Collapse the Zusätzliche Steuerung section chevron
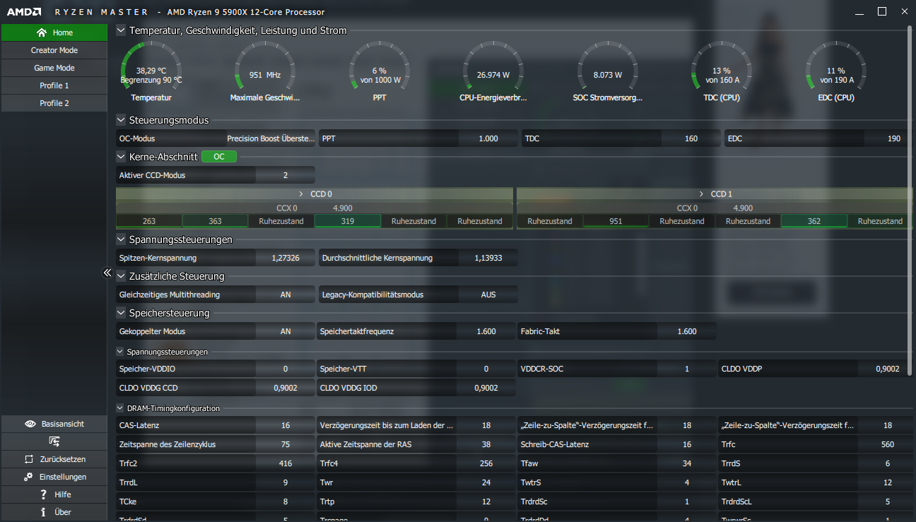Viewport: 916px width, 522px height. (121, 276)
